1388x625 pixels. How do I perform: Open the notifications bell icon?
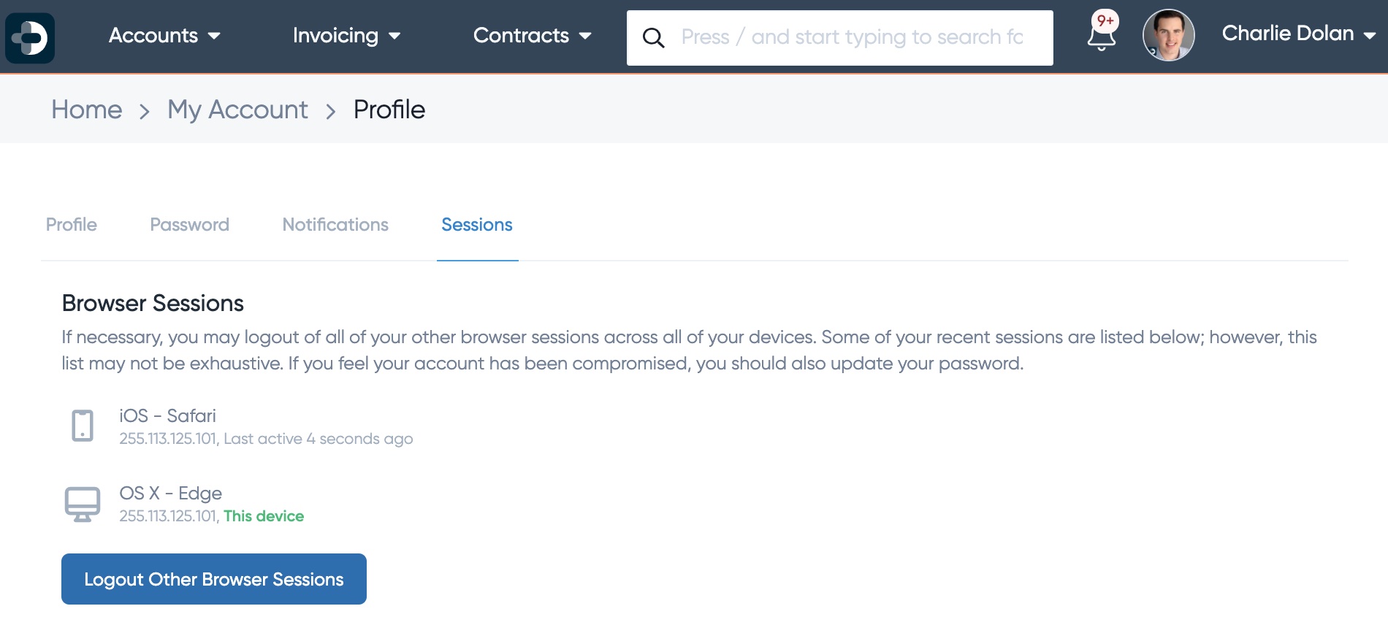pos(1101,37)
